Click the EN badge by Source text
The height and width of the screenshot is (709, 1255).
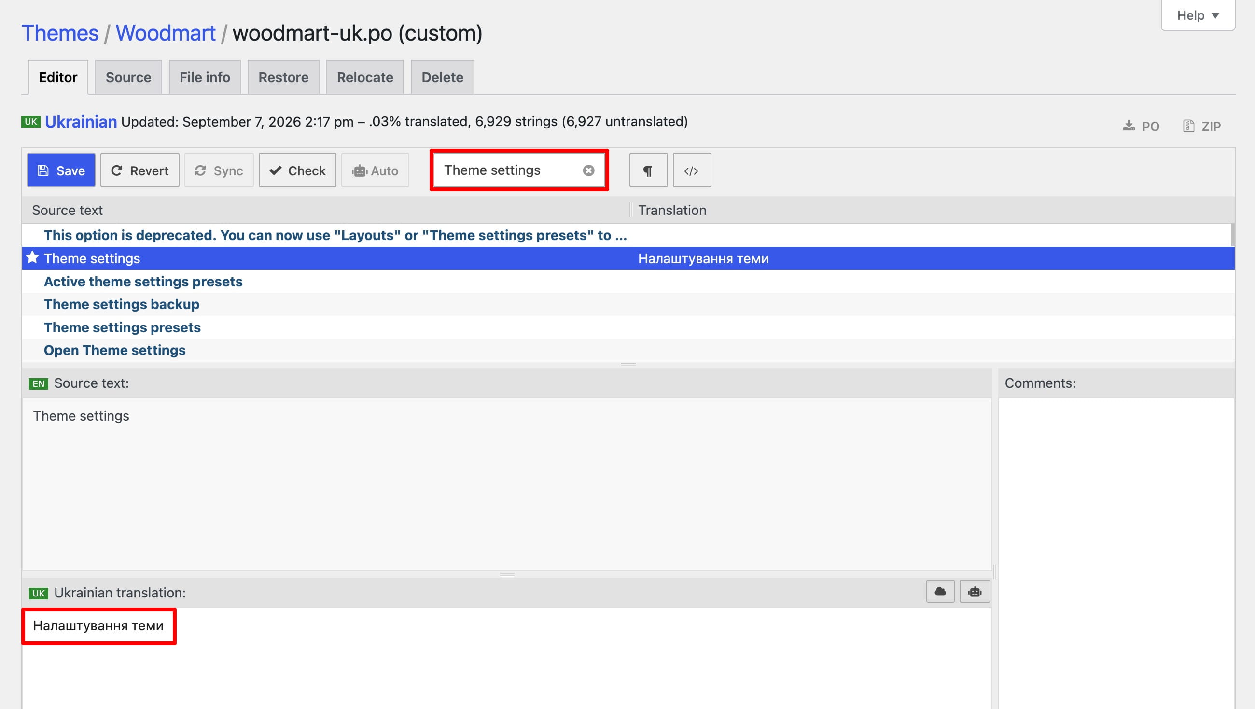39,384
